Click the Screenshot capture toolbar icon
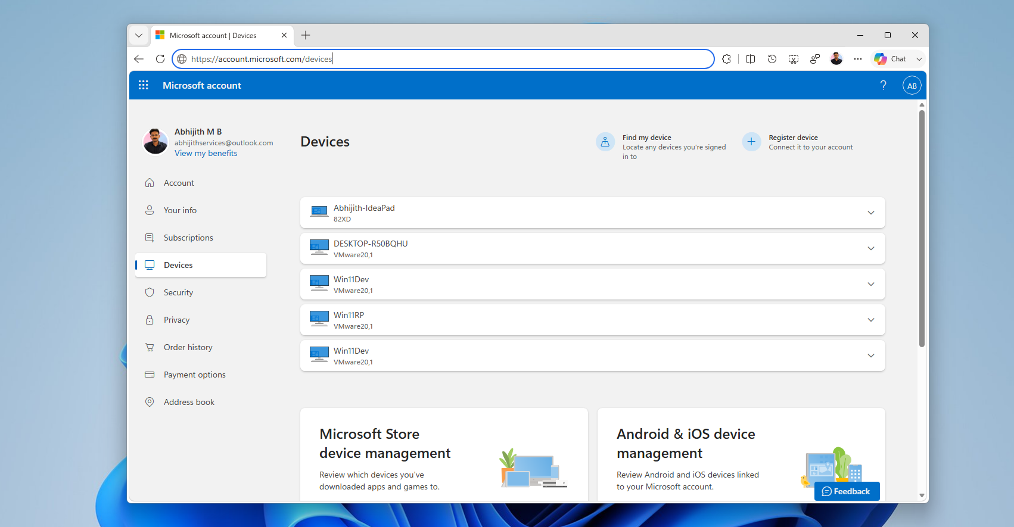 (793, 59)
